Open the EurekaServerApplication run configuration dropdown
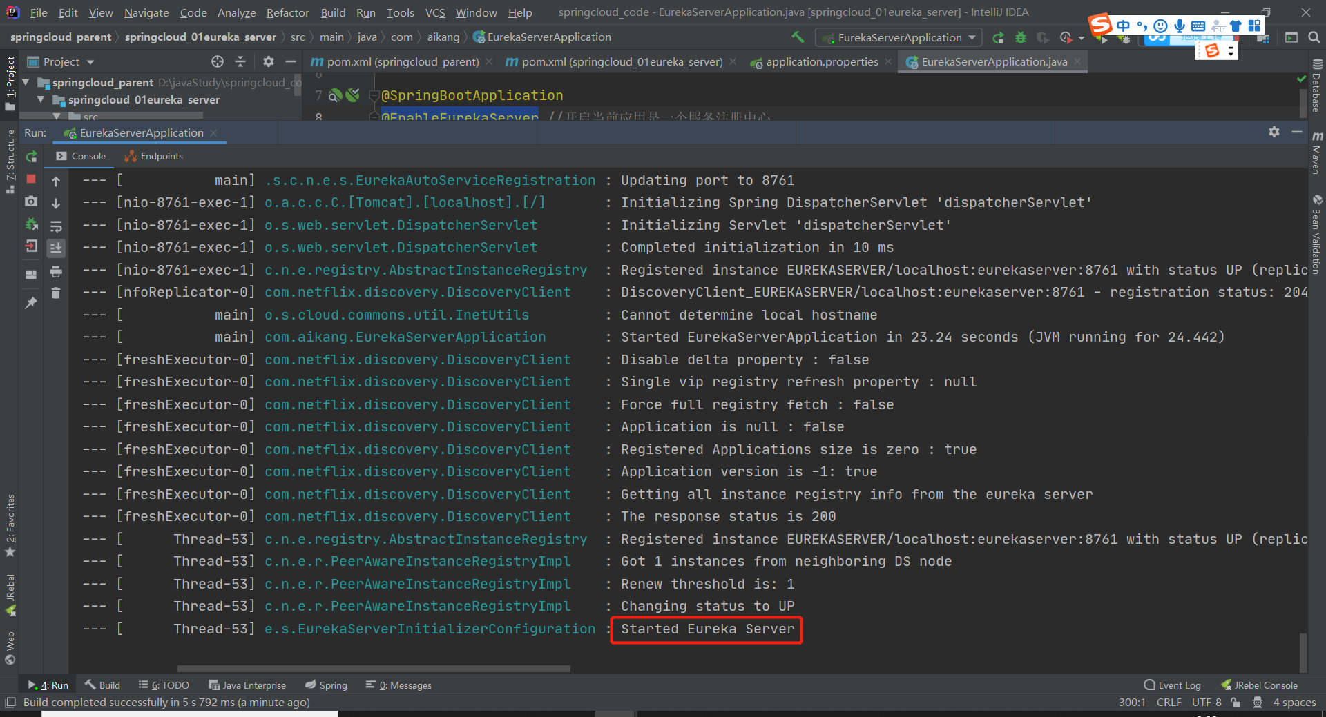This screenshot has height=717, width=1326. [898, 37]
